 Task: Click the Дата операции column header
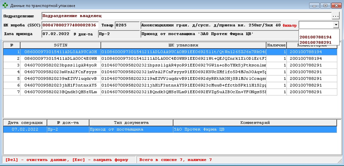point(25,123)
